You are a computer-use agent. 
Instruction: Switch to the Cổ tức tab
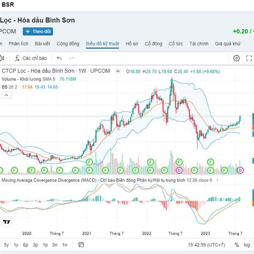click(176, 44)
